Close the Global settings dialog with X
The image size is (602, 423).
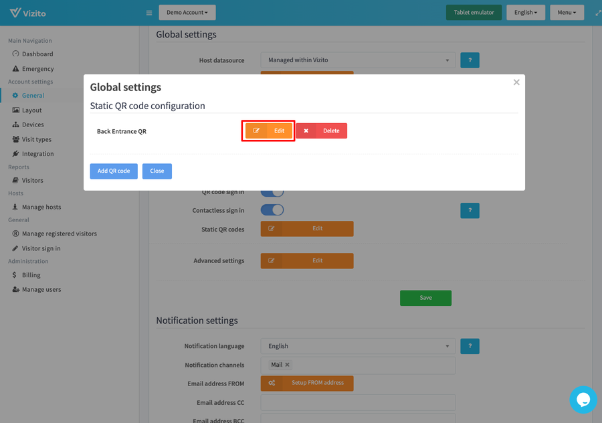[516, 82]
